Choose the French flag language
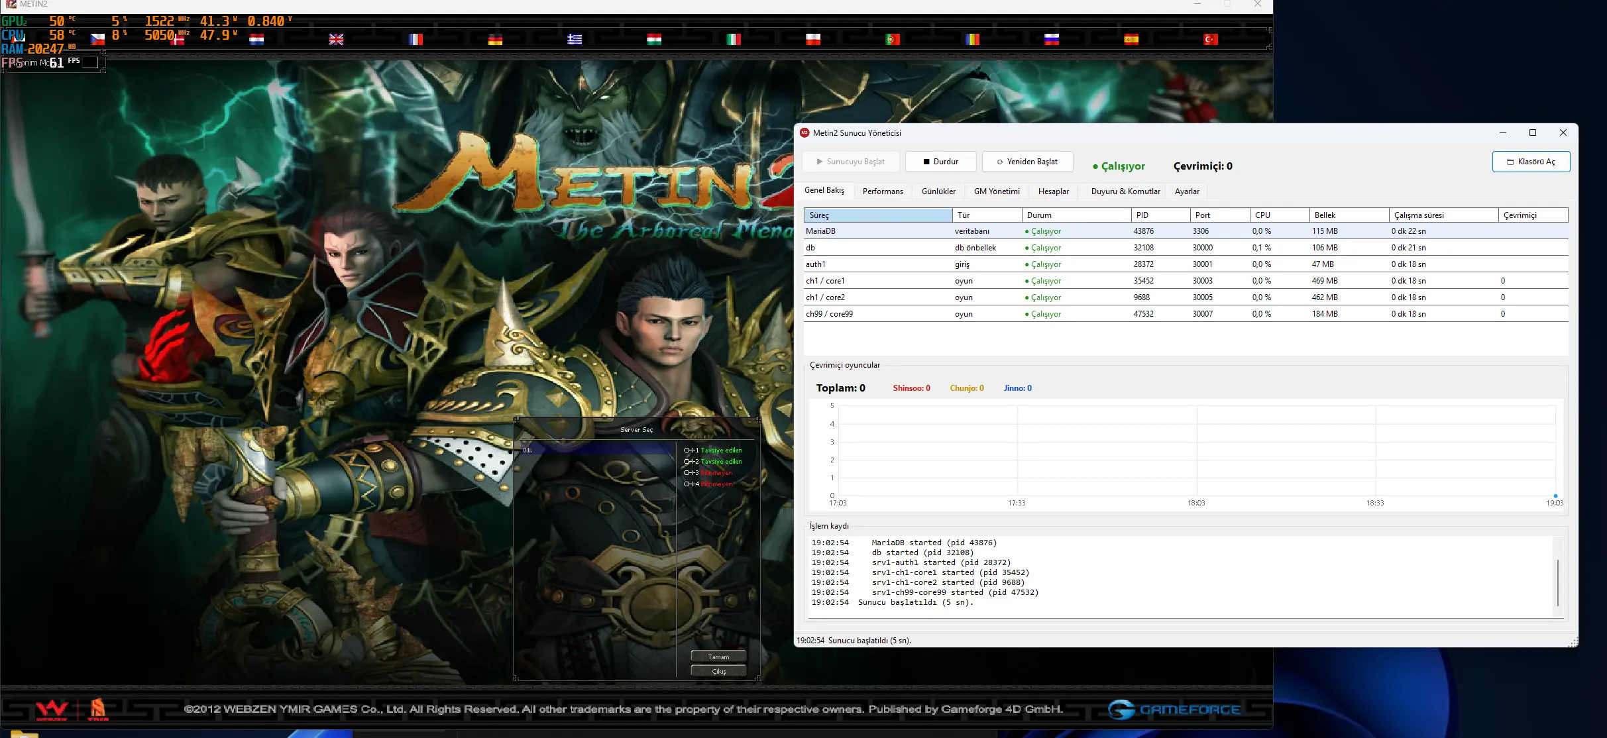1607x738 pixels. pos(416,39)
